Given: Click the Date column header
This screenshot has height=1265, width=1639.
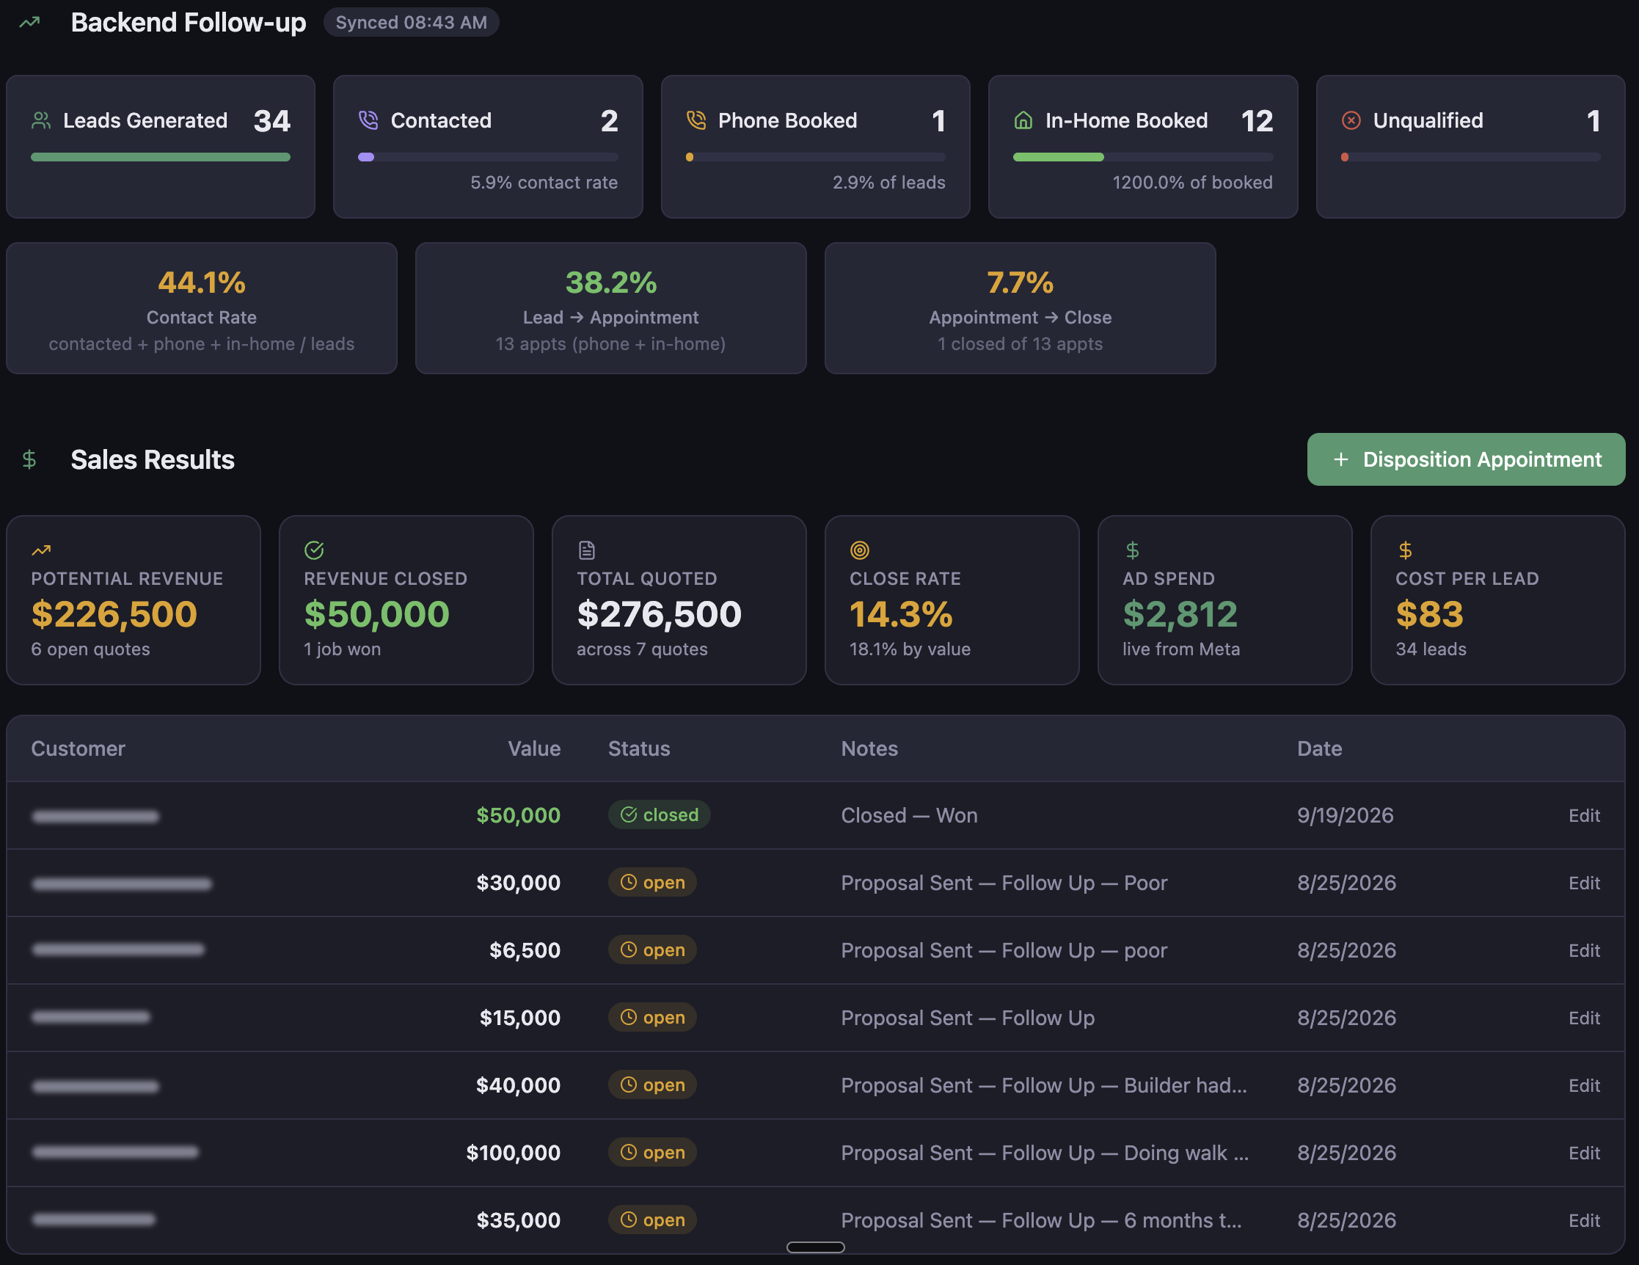Looking at the screenshot, I should coord(1319,748).
